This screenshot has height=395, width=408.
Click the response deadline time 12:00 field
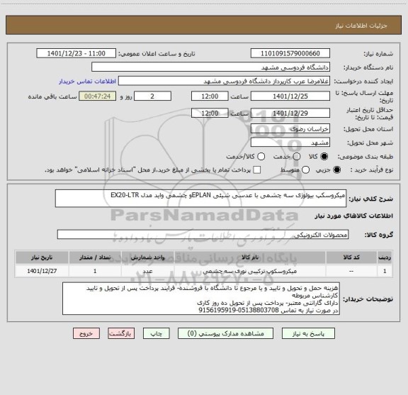click(x=210, y=96)
